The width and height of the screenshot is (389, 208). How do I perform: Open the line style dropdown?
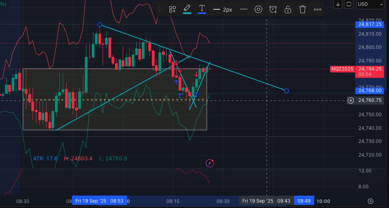point(244,10)
